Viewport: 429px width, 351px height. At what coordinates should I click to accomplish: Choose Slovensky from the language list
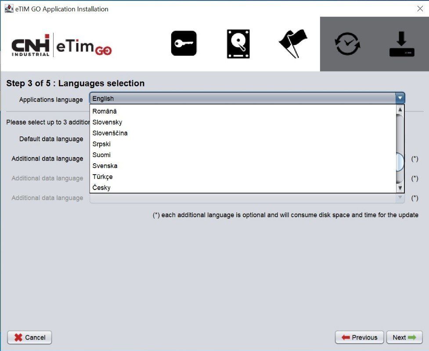coord(243,122)
